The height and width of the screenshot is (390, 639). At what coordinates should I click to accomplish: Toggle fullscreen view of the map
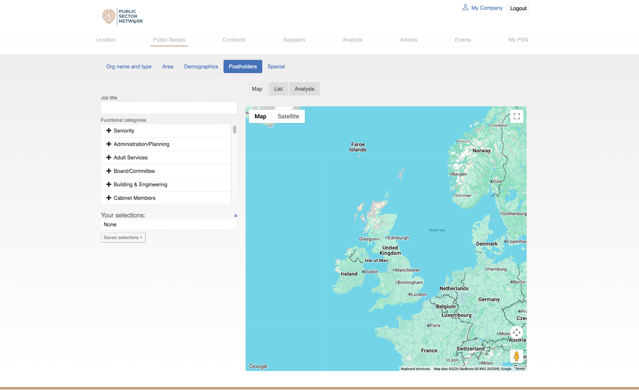coord(517,116)
